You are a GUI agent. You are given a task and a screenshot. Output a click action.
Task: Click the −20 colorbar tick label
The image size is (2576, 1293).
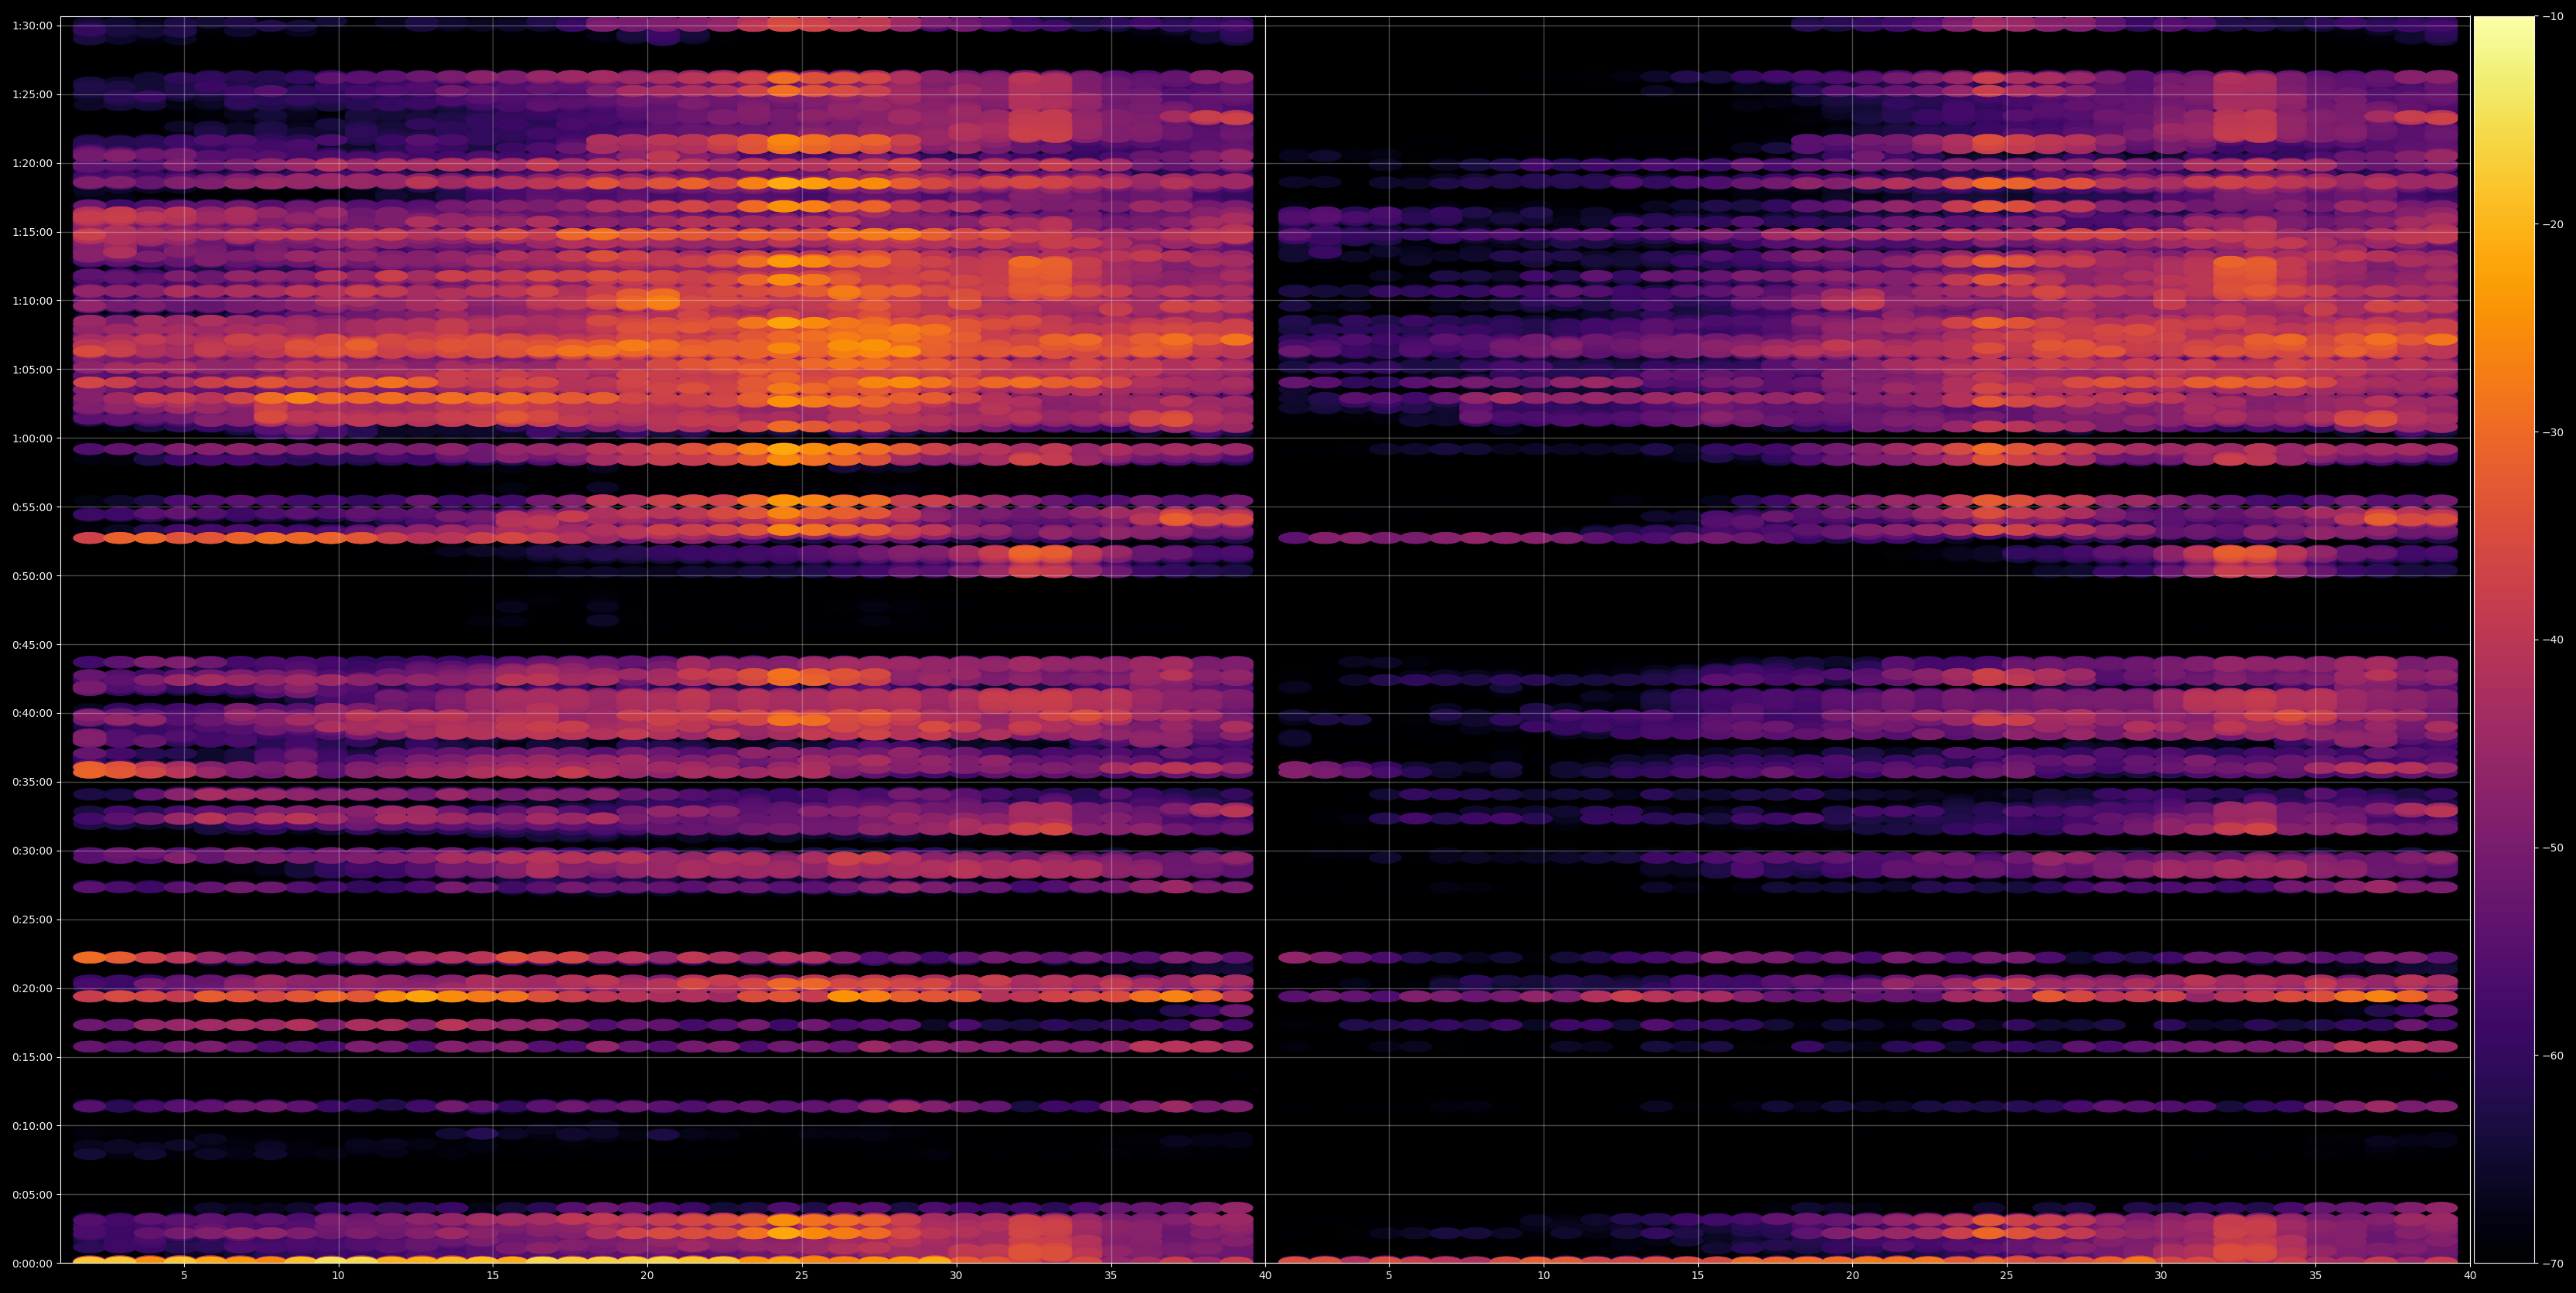tap(2552, 225)
